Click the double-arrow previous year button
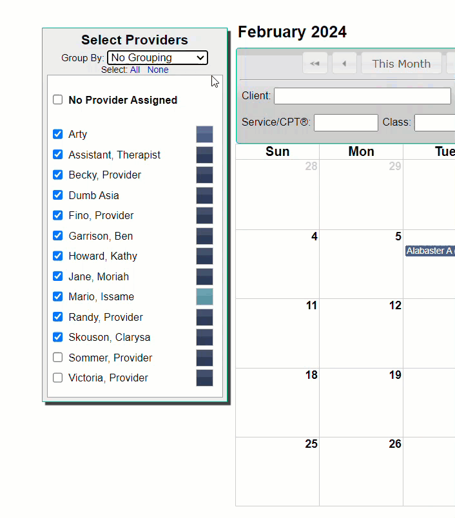This screenshot has width=455, height=518. (315, 63)
